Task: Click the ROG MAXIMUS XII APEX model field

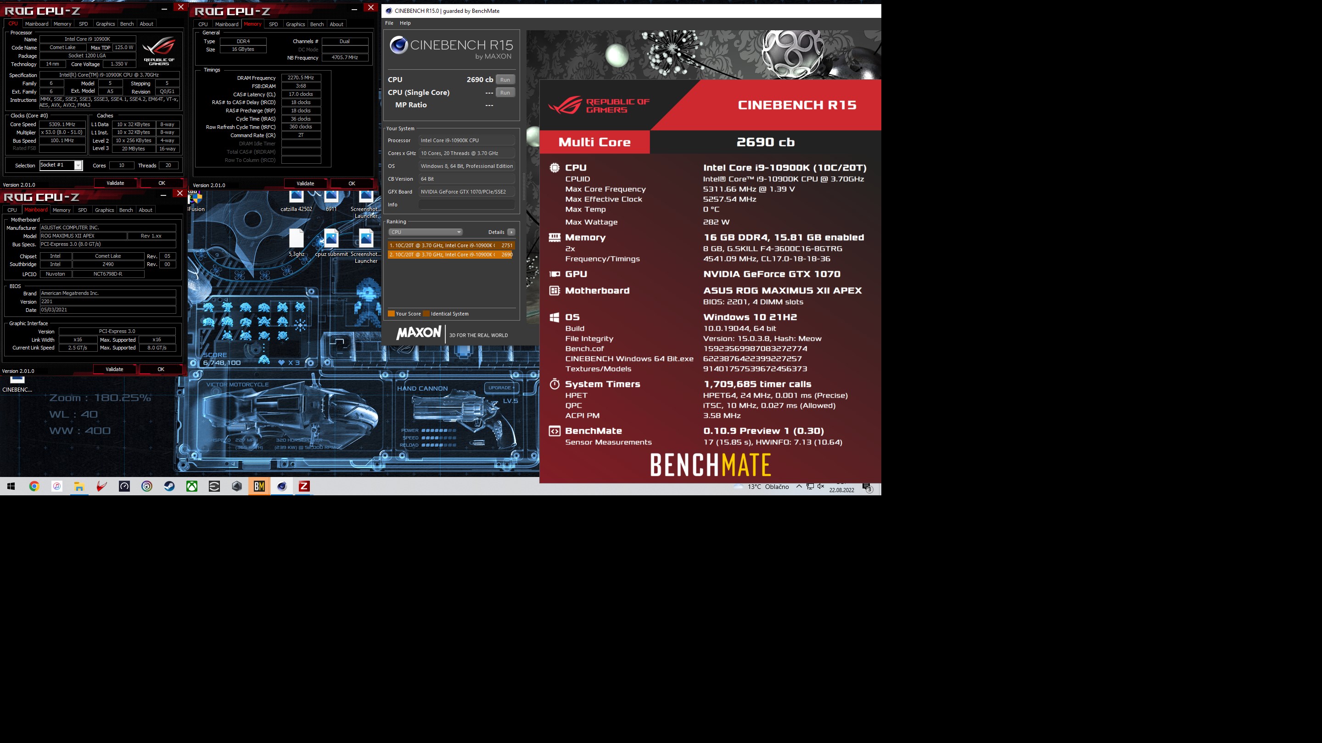Action: (x=83, y=236)
